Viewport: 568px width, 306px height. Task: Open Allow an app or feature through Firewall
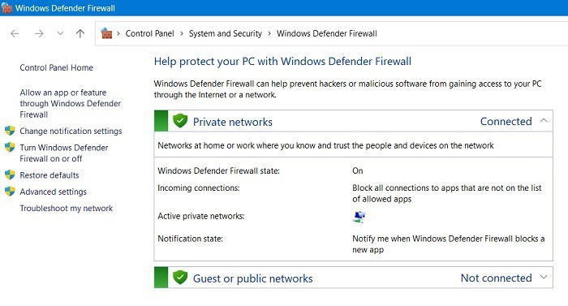(x=71, y=103)
